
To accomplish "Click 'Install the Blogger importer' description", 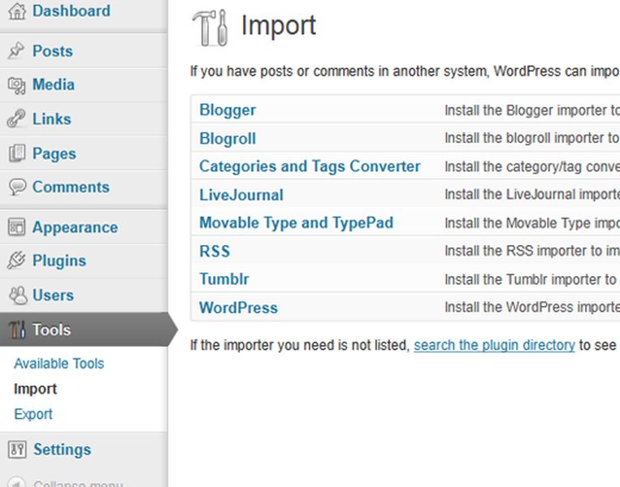I will [532, 110].
